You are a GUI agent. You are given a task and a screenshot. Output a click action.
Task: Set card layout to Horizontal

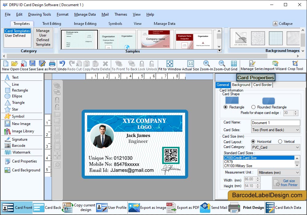(253, 141)
